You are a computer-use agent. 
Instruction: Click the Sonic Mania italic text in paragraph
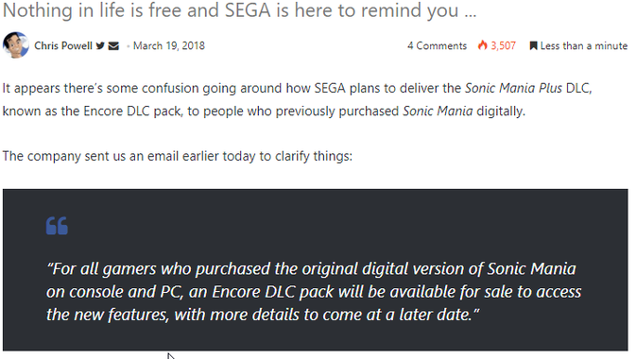pos(438,111)
